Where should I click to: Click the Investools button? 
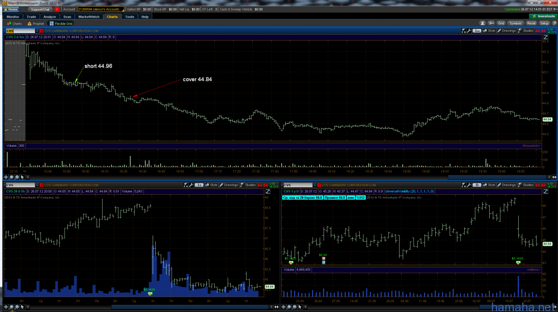point(543,16)
